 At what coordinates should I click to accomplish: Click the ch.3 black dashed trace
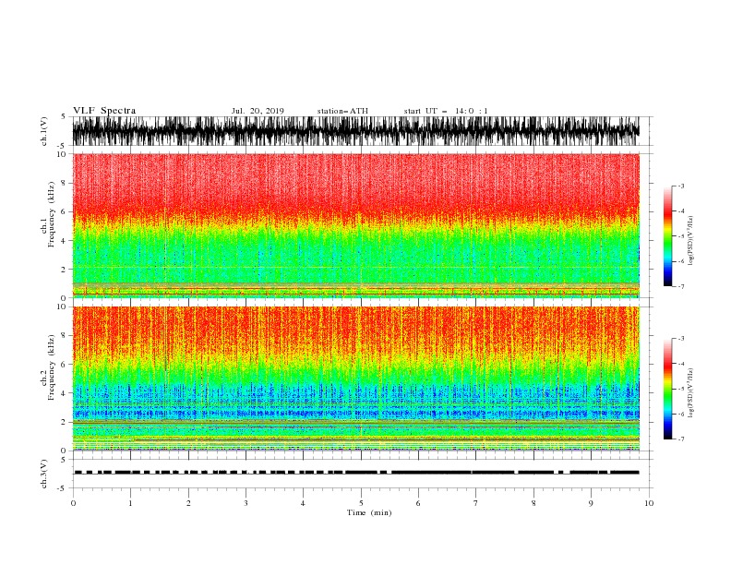355,473
